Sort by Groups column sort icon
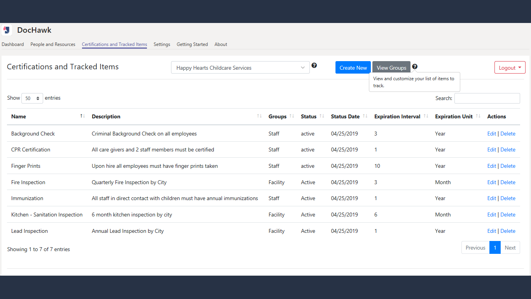This screenshot has height=299, width=531. (x=292, y=116)
